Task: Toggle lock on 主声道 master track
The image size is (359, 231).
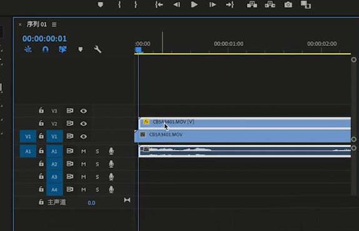Action: tap(41, 202)
